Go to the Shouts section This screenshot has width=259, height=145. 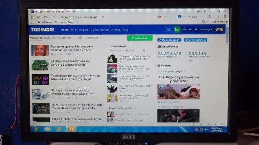point(84,30)
